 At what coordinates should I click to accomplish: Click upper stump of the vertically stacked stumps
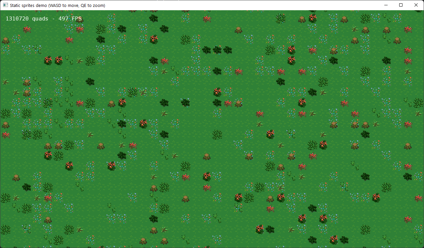click(x=27, y=82)
